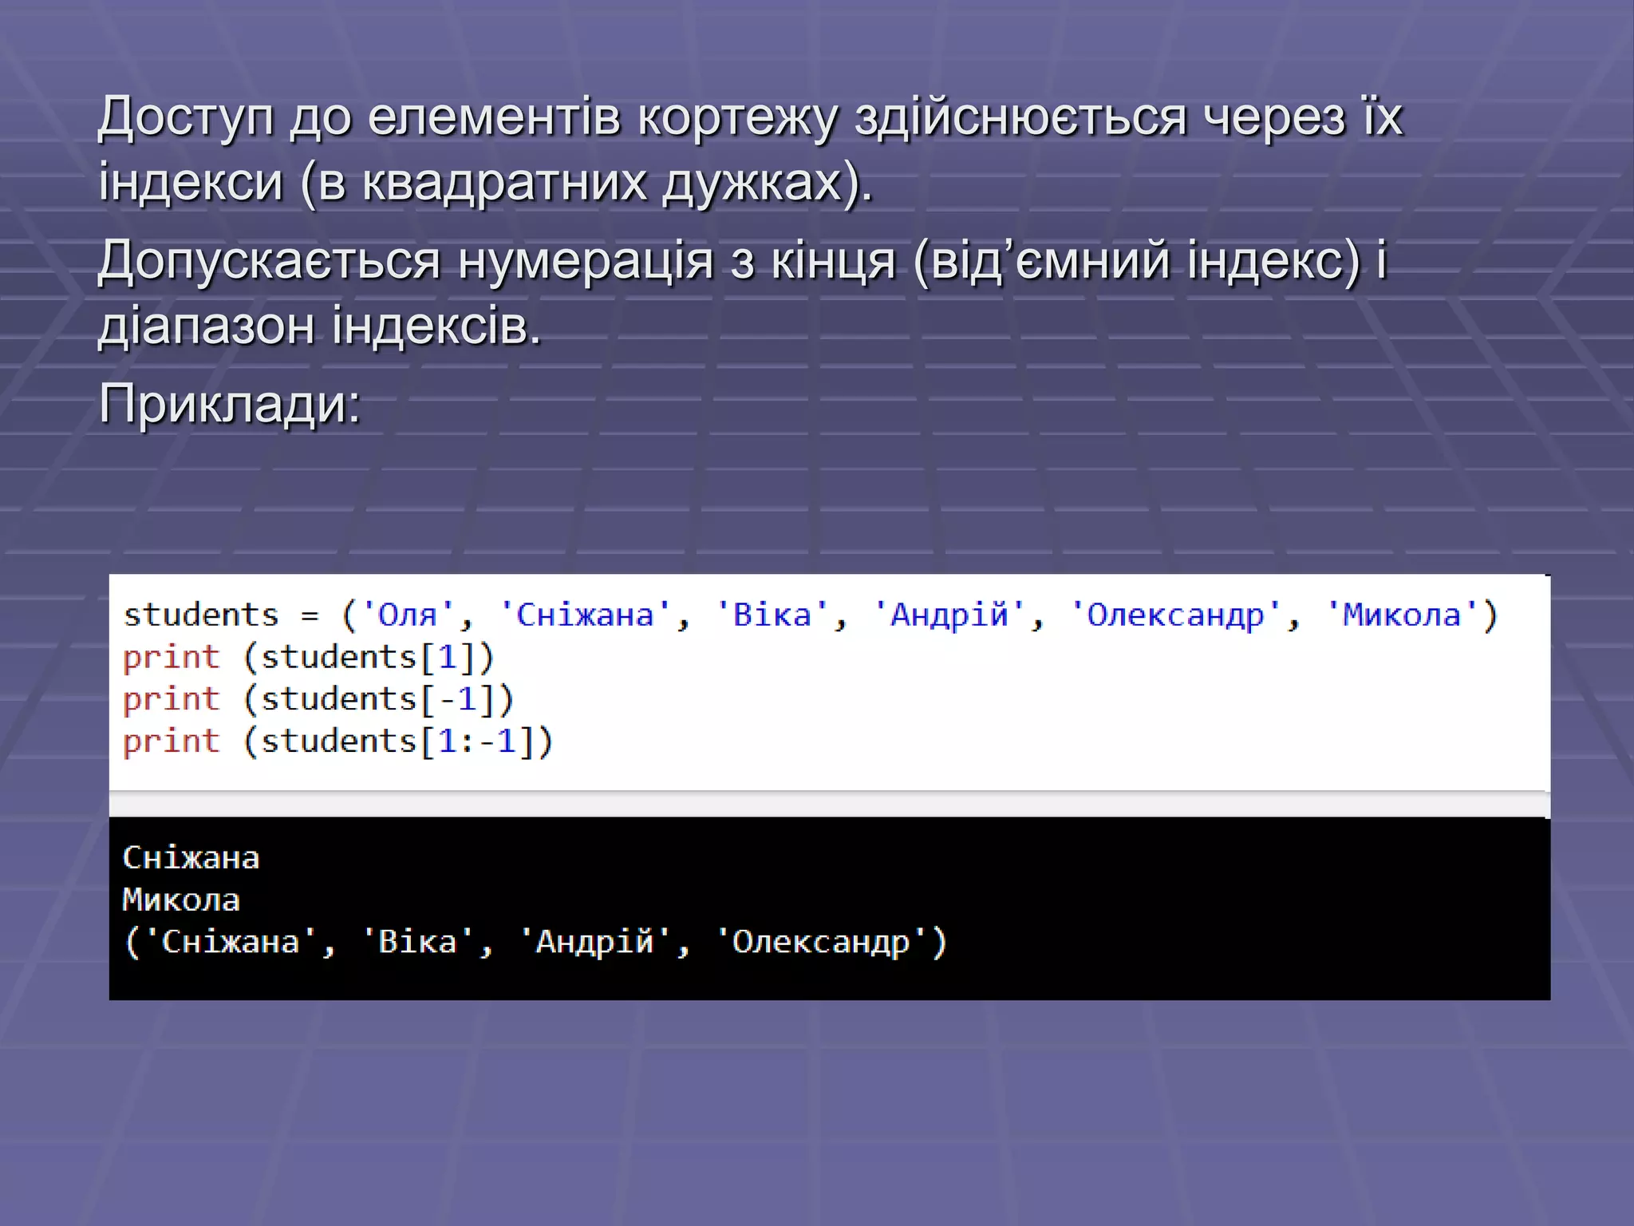Click the text 'діапазон індексів.'
This screenshot has width=1634, height=1226.
pyautogui.click(x=319, y=327)
